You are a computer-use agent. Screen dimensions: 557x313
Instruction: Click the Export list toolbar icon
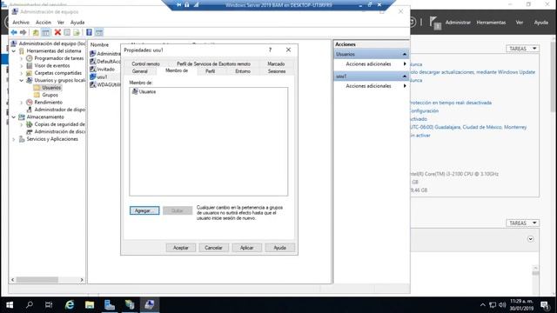77,33
